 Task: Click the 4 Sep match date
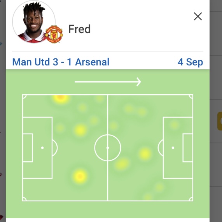(x=190, y=62)
